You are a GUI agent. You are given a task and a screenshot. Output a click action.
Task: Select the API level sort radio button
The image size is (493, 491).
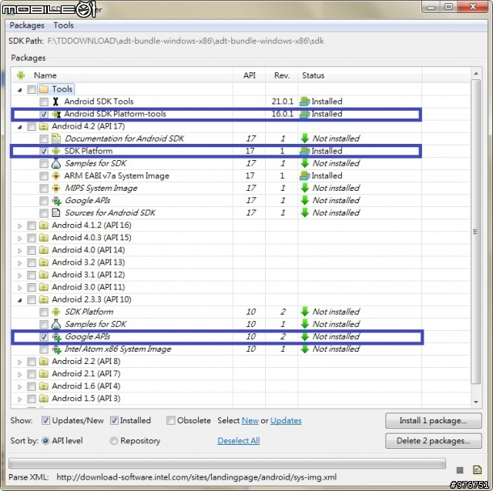(x=45, y=441)
